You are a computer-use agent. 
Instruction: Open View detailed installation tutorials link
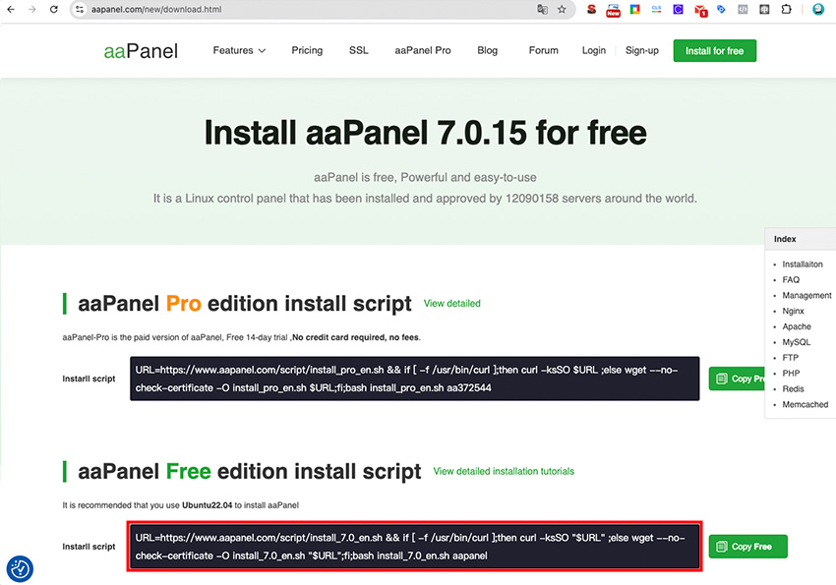tap(504, 471)
